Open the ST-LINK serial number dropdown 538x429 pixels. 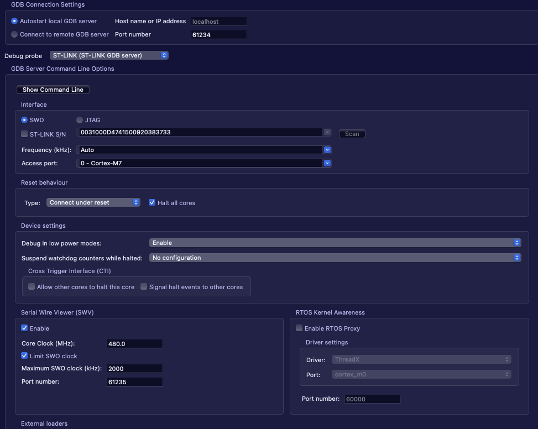pos(327,132)
